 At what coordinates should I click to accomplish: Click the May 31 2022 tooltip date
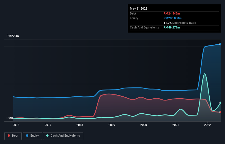pos(138,8)
